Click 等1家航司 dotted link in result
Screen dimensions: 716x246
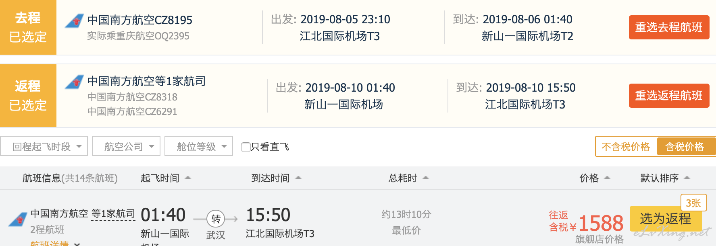(113, 214)
